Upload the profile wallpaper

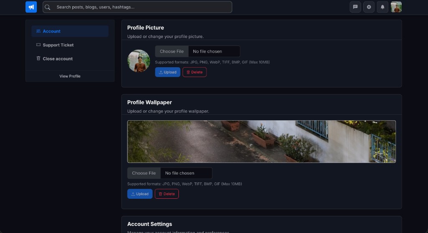click(140, 194)
